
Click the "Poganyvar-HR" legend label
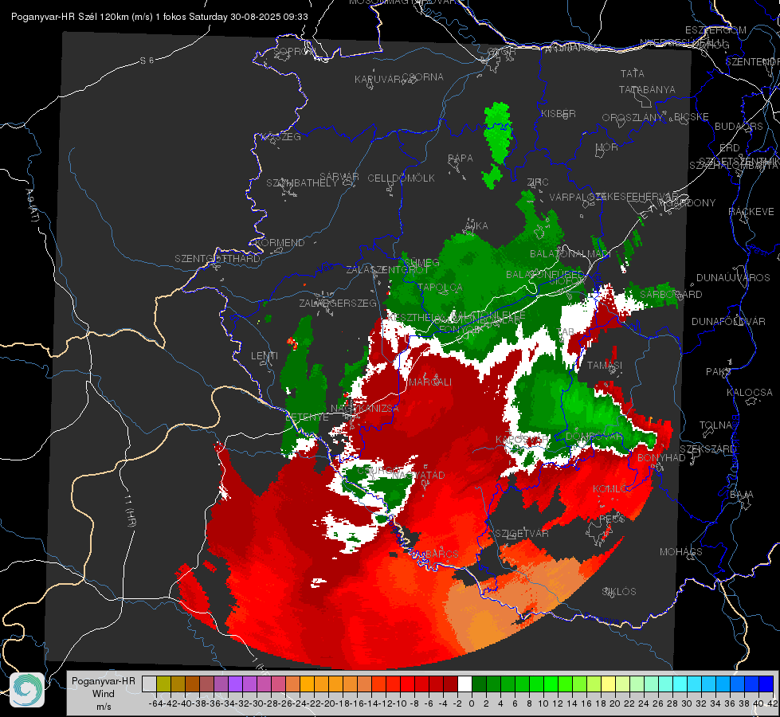pyautogui.click(x=103, y=681)
